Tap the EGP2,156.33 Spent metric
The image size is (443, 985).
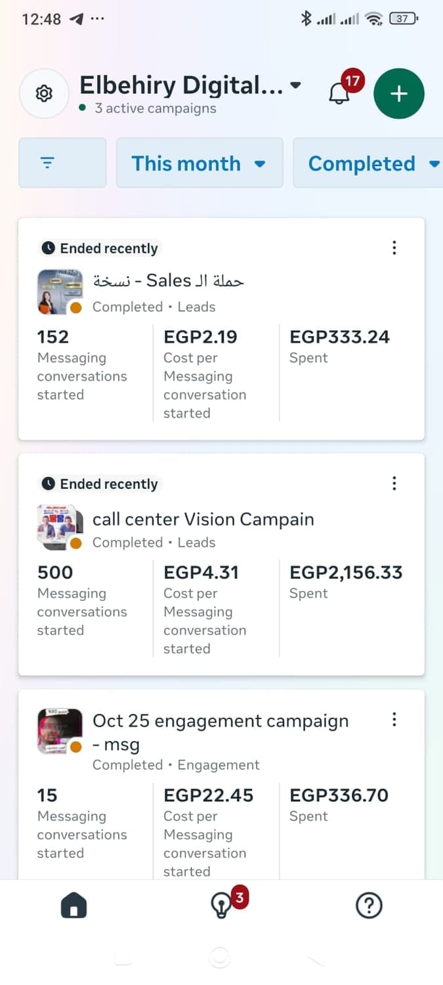346,582
